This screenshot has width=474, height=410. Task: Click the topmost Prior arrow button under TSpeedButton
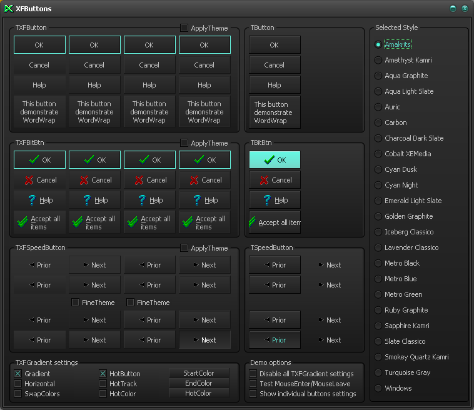click(x=275, y=265)
